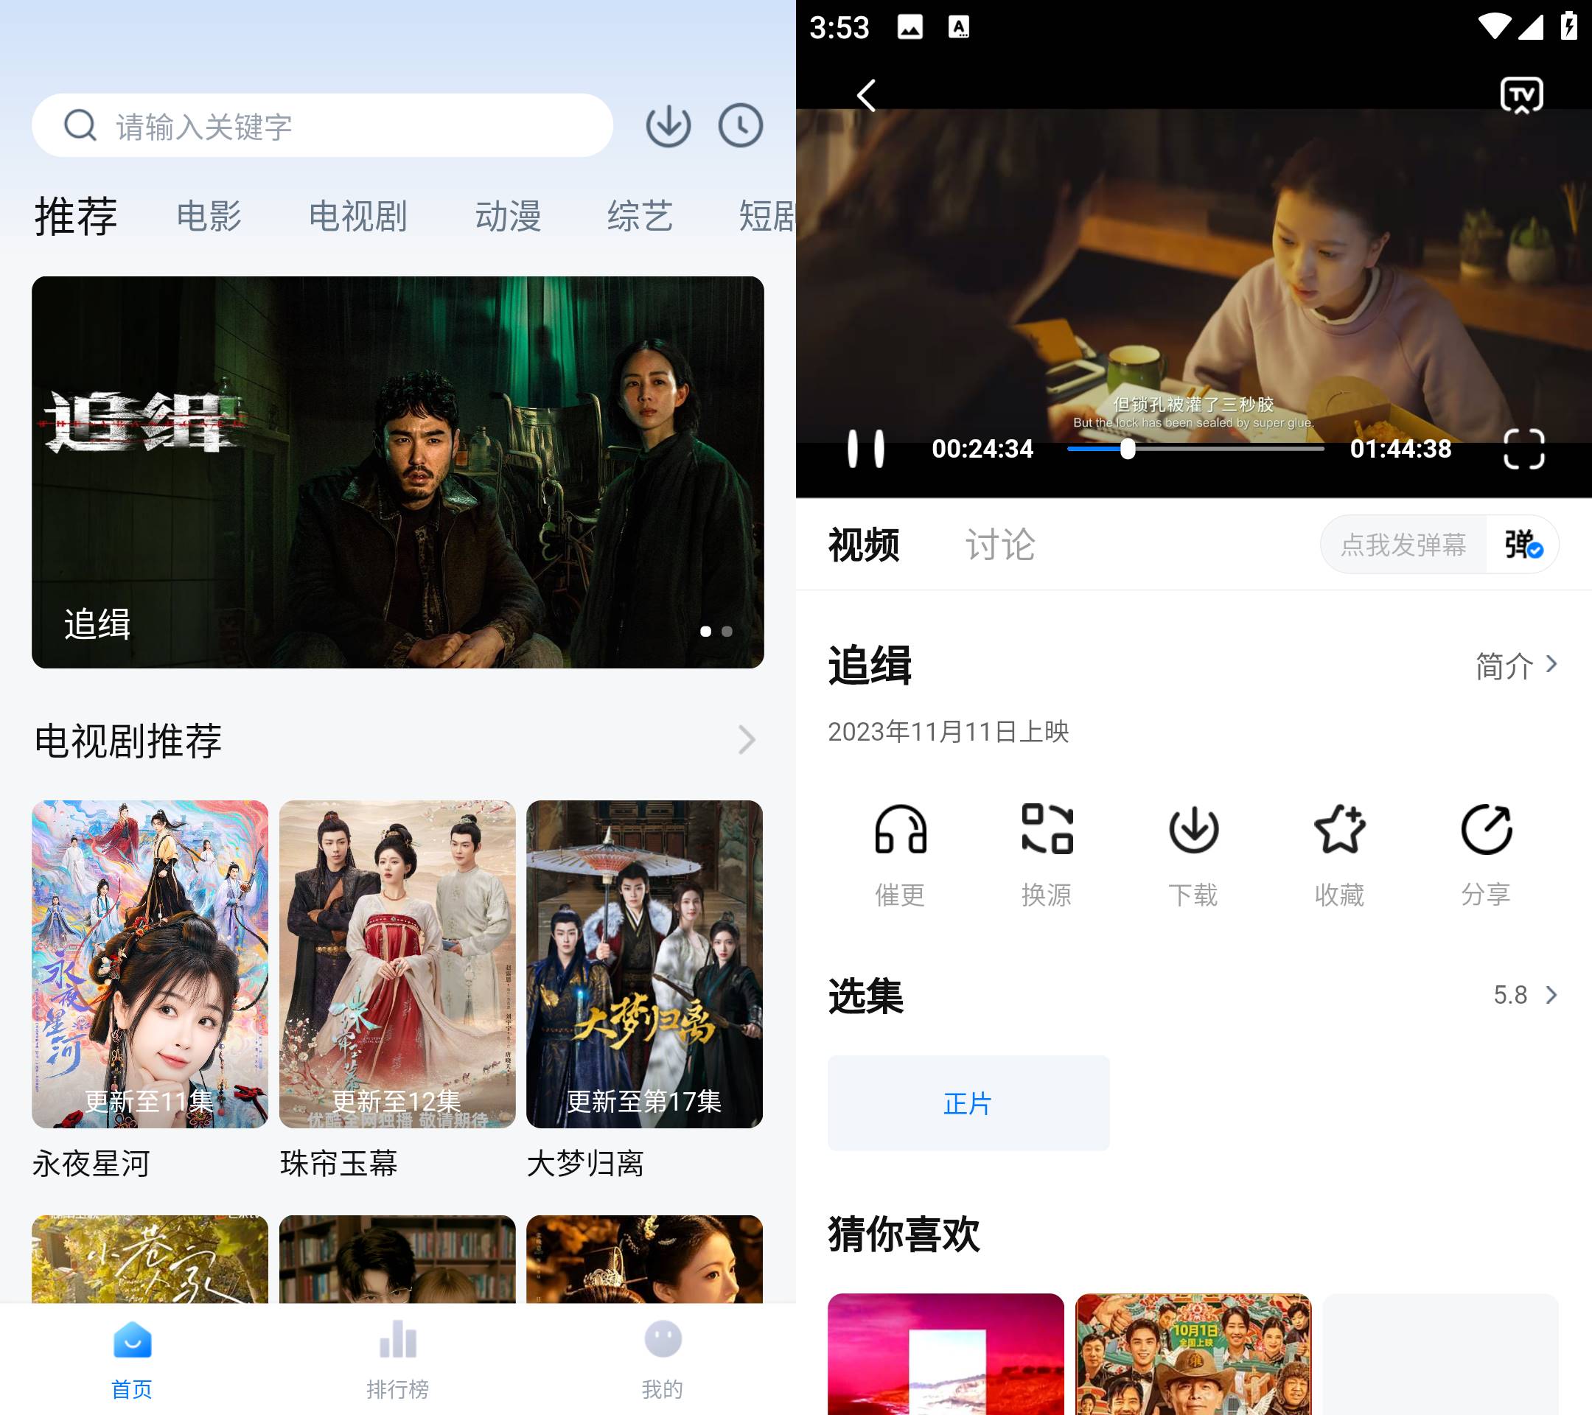Click the 推荐 recommendation menu item

coord(75,213)
